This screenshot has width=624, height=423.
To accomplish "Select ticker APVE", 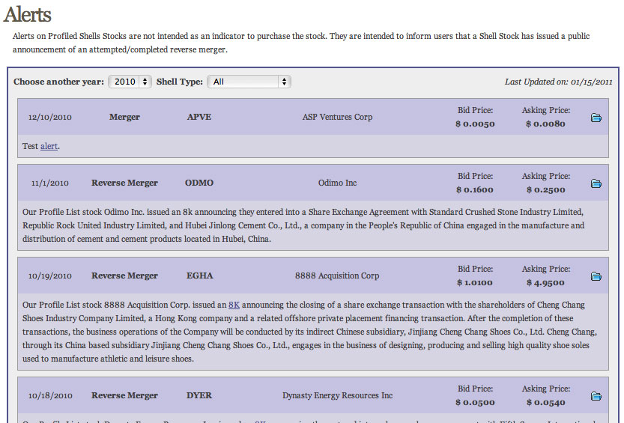I will [199, 117].
